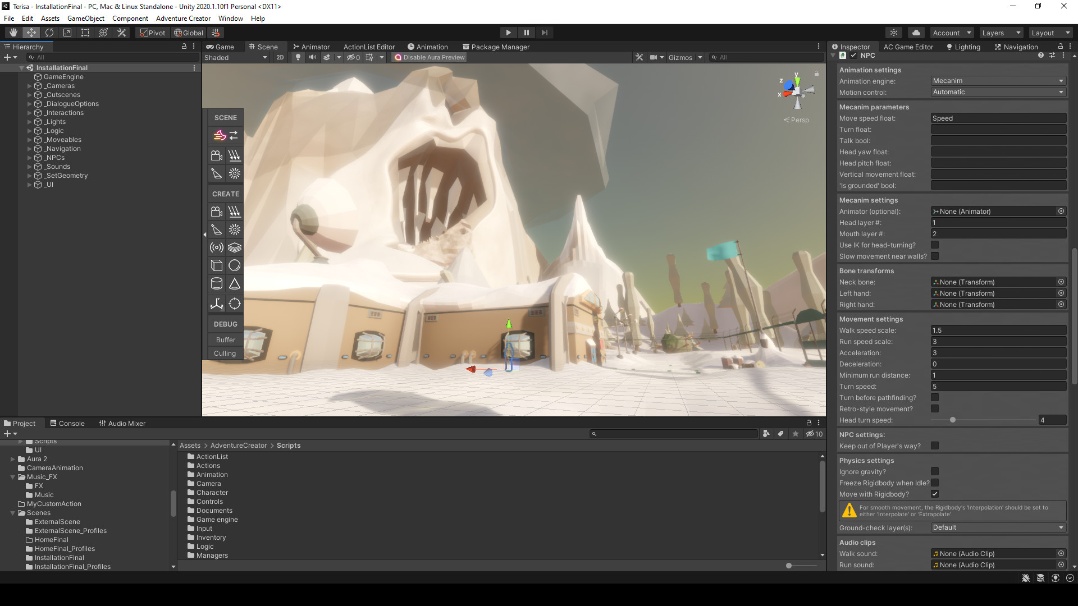Toggle scene audio speaker icon

(x=312, y=57)
